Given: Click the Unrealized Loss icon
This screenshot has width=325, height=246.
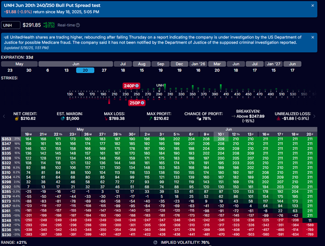Looking at the screenshot, I should point(278,119).
